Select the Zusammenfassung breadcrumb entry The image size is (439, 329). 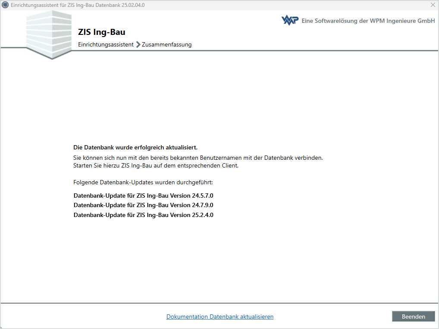167,44
